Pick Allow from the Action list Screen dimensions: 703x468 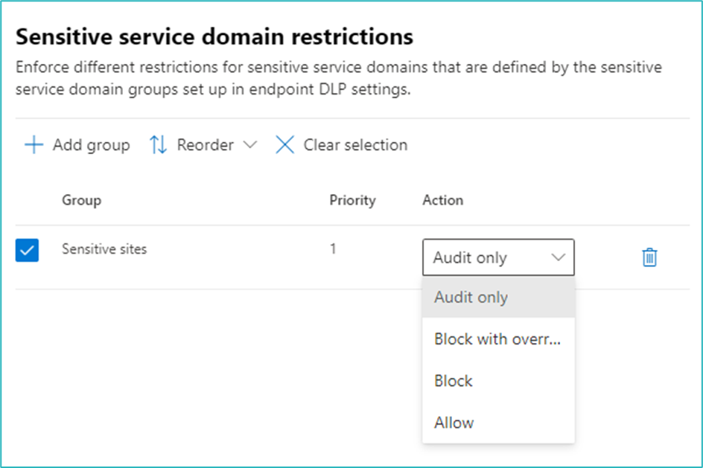pyautogui.click(x=454, y=423)
